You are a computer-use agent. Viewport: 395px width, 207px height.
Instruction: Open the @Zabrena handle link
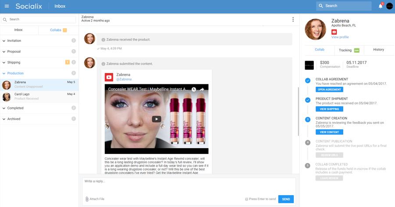pyautogui.click(x=124, y=79)
